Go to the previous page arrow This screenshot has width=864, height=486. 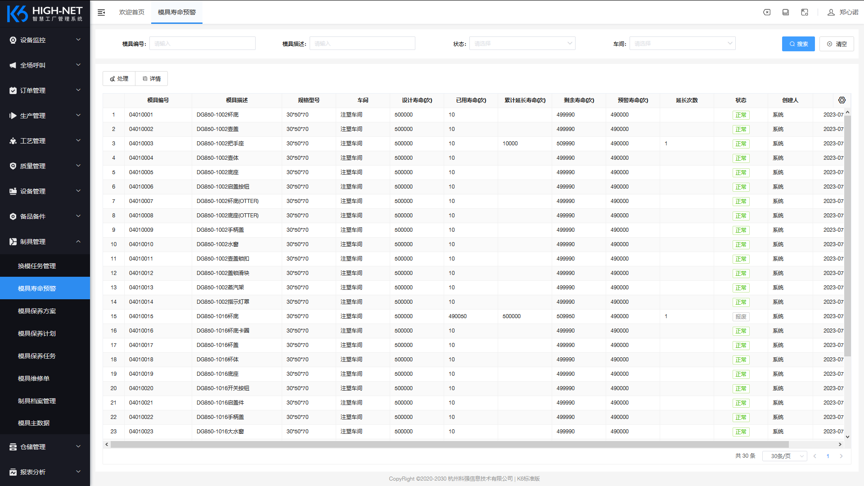pyautogui.click(x=814, y=456)
